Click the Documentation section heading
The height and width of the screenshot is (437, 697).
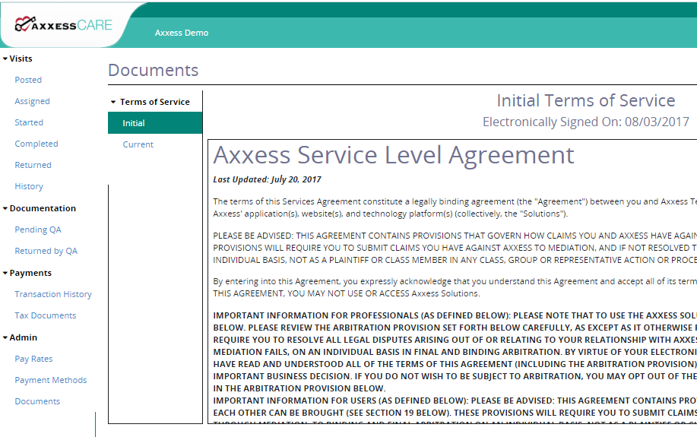[x=43, y=208]
